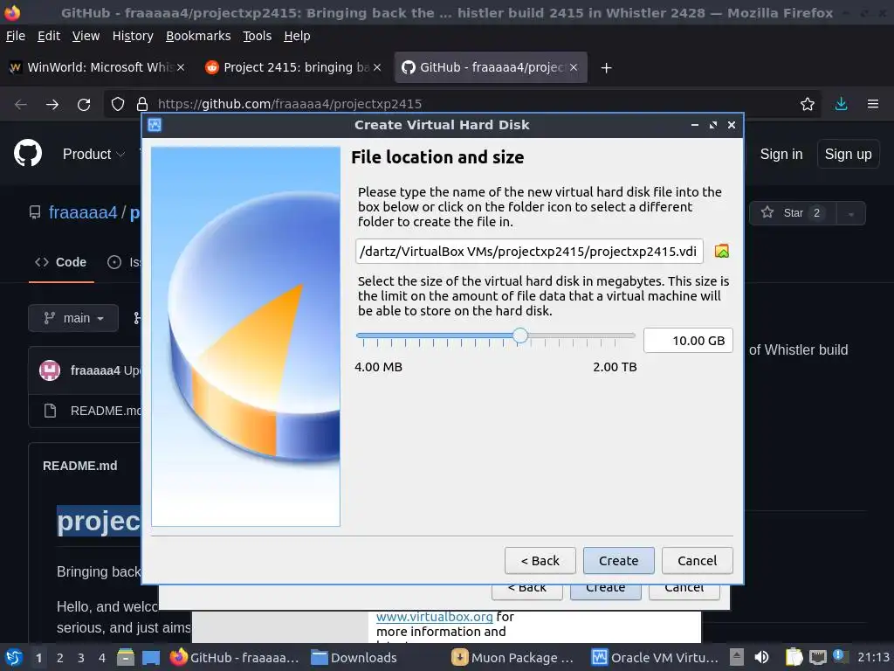Click the fraaaaa4 avatar in commit row
This screenshot has width=894, height=671.
[50, 370]
